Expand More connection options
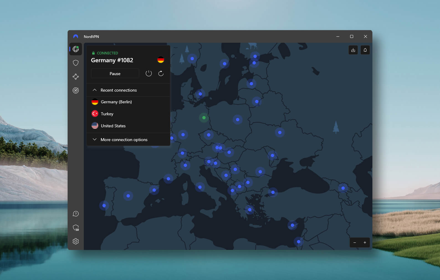 click(x=128, y=140)
